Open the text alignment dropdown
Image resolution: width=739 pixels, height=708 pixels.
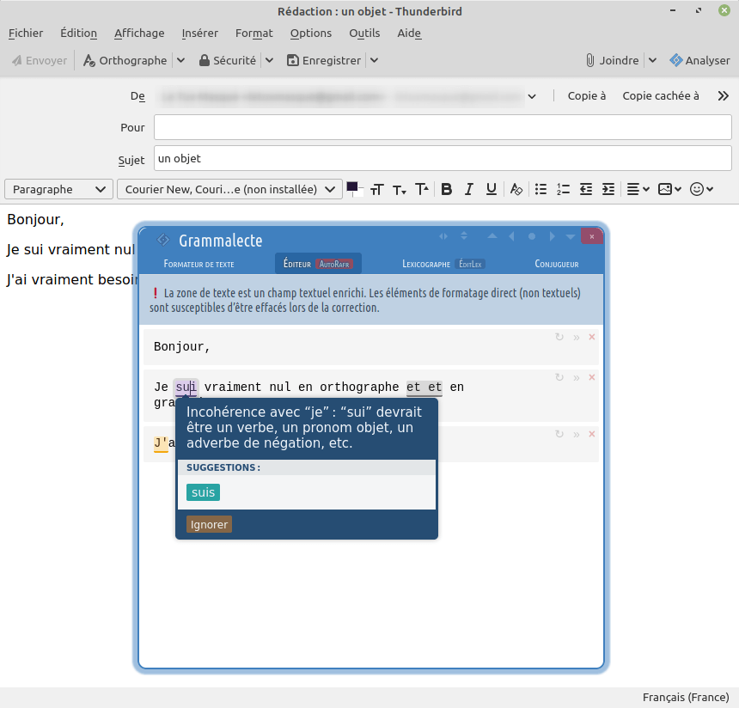tap(638, 190)
